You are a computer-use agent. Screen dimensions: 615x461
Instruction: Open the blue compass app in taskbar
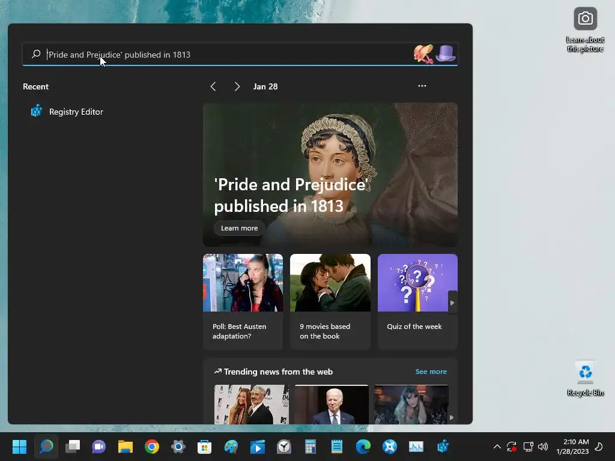tap(389, 447)
